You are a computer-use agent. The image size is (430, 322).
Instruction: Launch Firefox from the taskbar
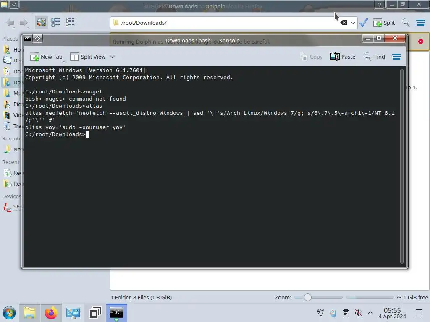pyautogui.click(x=51, y=313)
